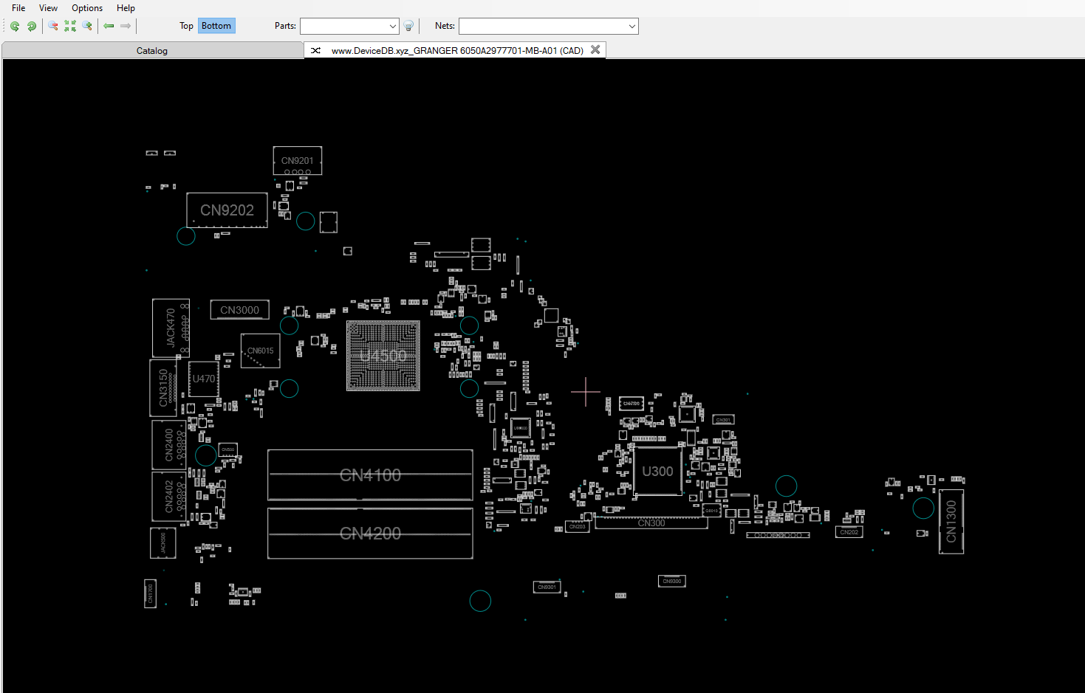Click the zoom out magnifier icon

point(53,26)
